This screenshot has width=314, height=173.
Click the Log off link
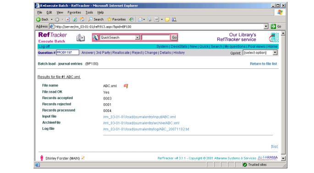point(44,46)
